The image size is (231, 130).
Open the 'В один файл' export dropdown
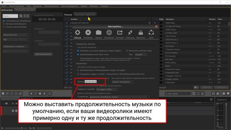(178, 94)
